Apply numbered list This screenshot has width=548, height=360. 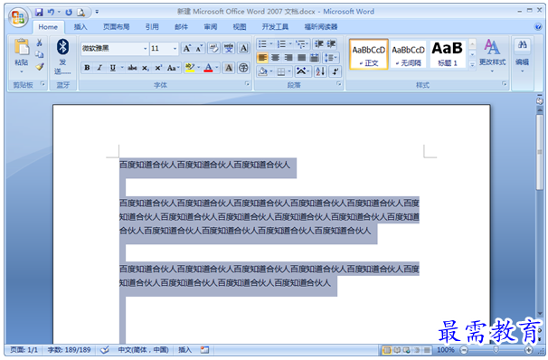click(x=281, y=44)
